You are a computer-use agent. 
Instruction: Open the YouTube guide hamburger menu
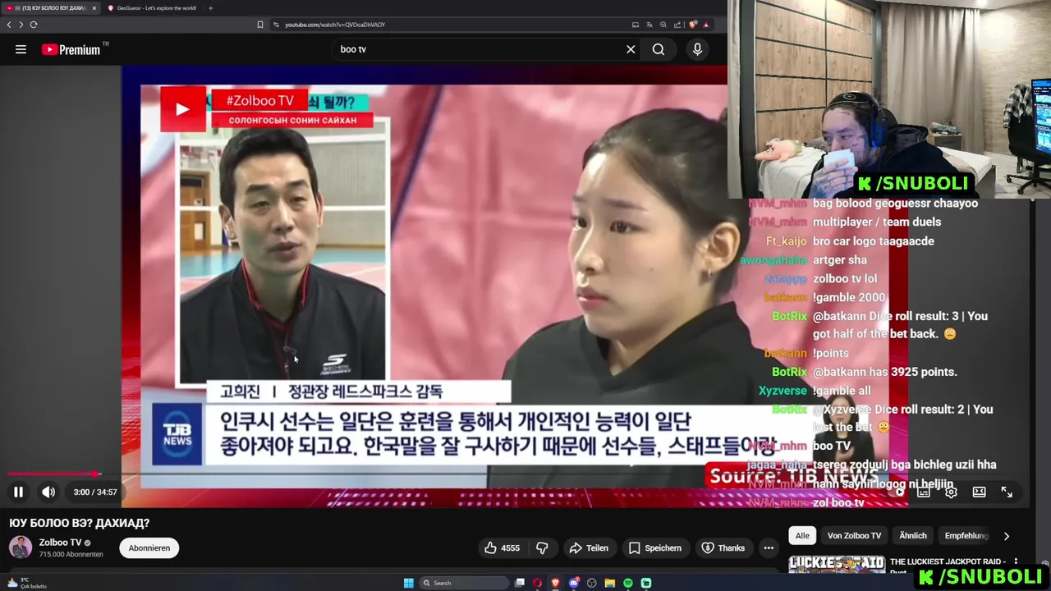(21, 49)
